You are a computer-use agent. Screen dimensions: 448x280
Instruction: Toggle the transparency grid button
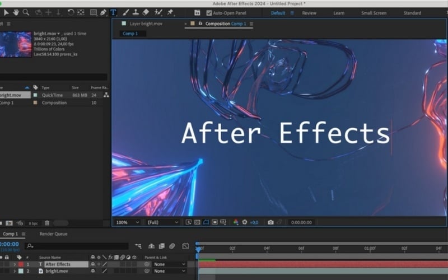[197, 222]
